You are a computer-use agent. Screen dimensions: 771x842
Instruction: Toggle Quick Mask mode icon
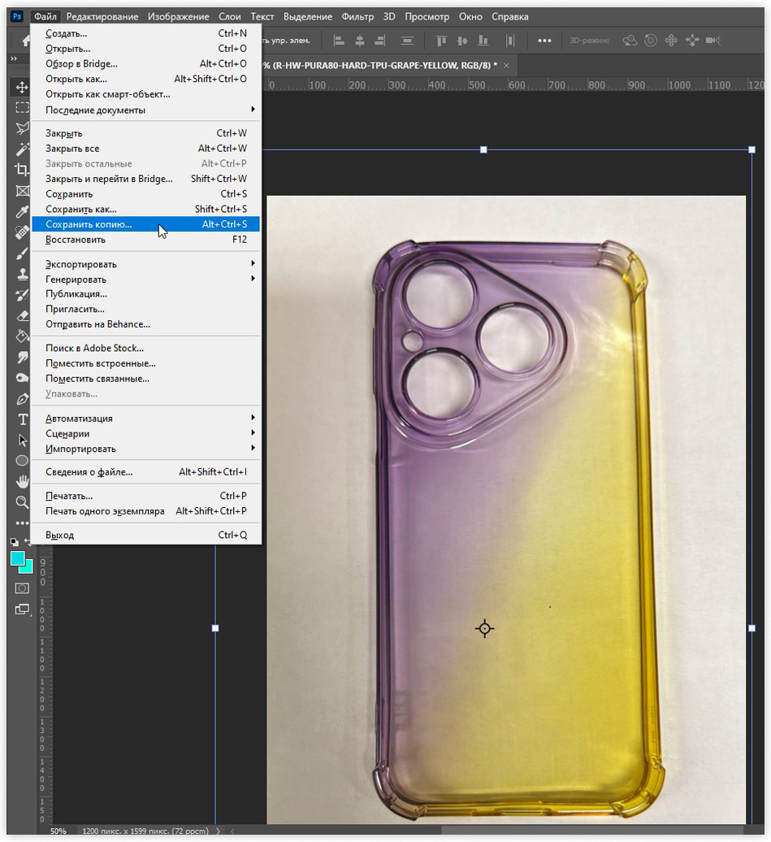point(22,588)
